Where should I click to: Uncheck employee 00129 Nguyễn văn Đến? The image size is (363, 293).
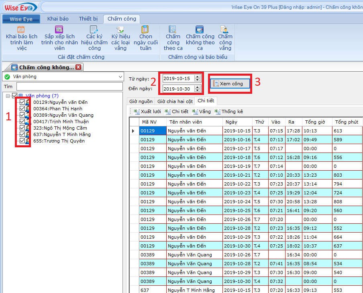(22, 102)
